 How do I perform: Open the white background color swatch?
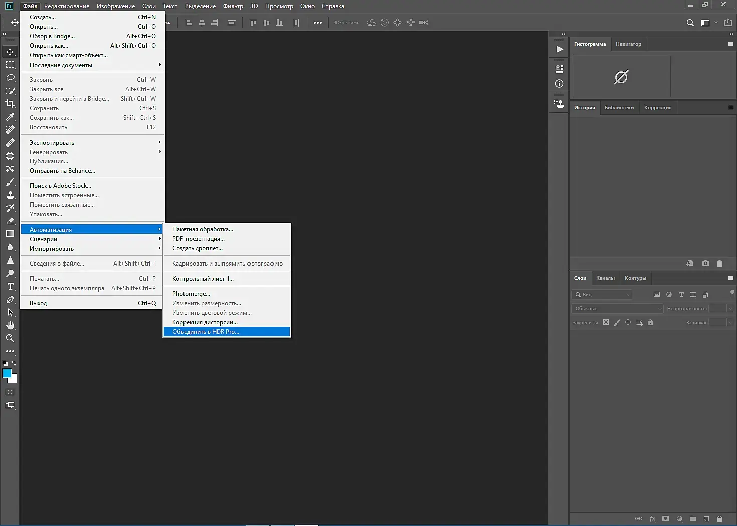[x=14, y=380]
